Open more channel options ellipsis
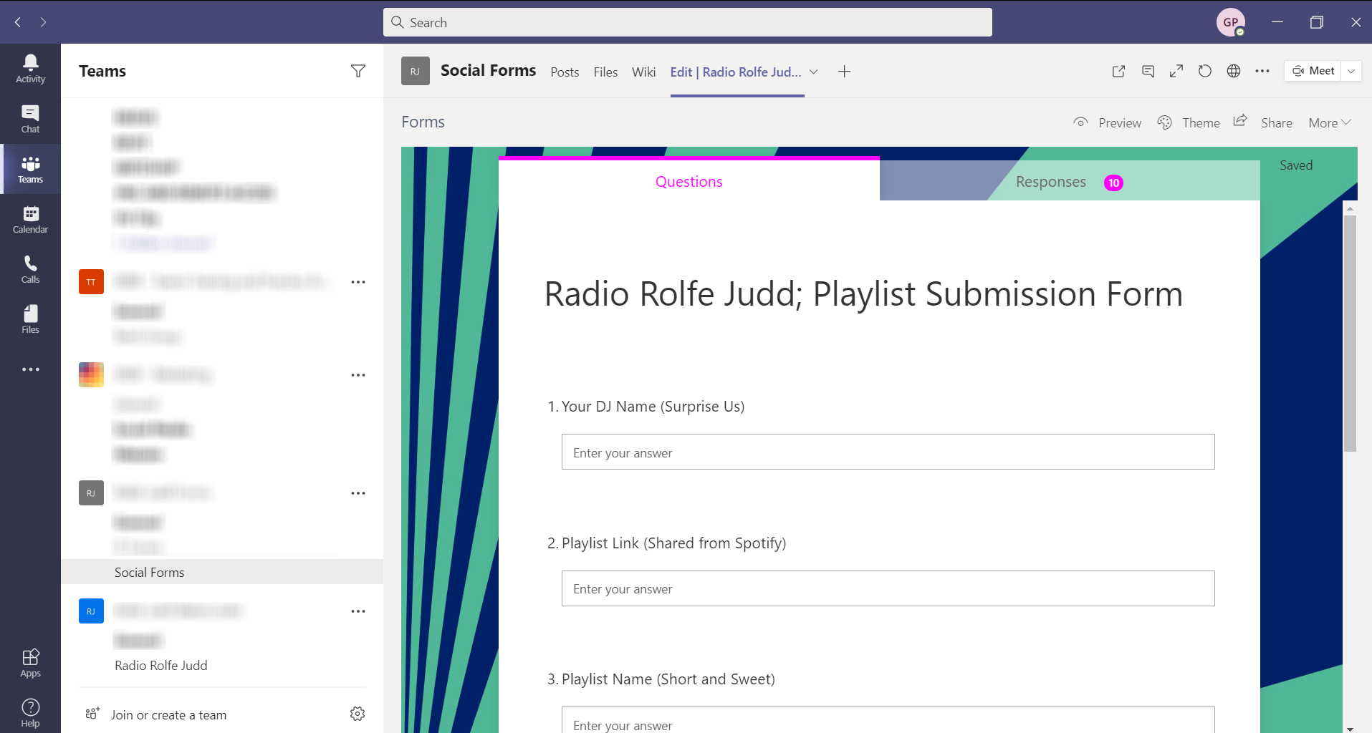 (x=1262, y=71)
